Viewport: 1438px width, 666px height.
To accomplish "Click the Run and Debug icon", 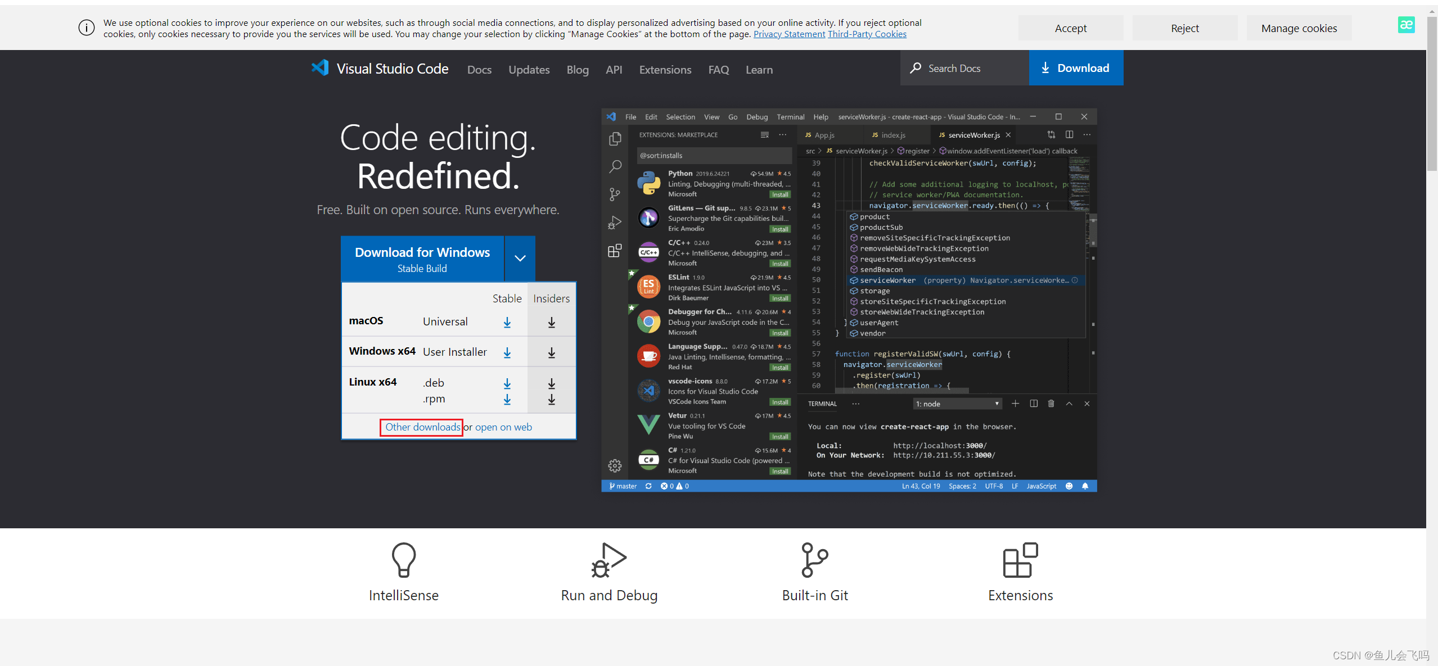I will tap(608, 559).
